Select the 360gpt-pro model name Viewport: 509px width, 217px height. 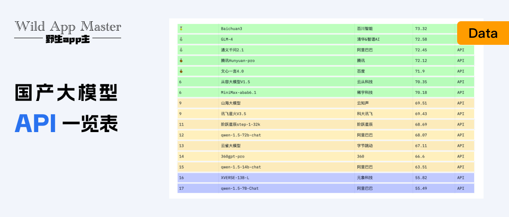[x=232, y=156]
